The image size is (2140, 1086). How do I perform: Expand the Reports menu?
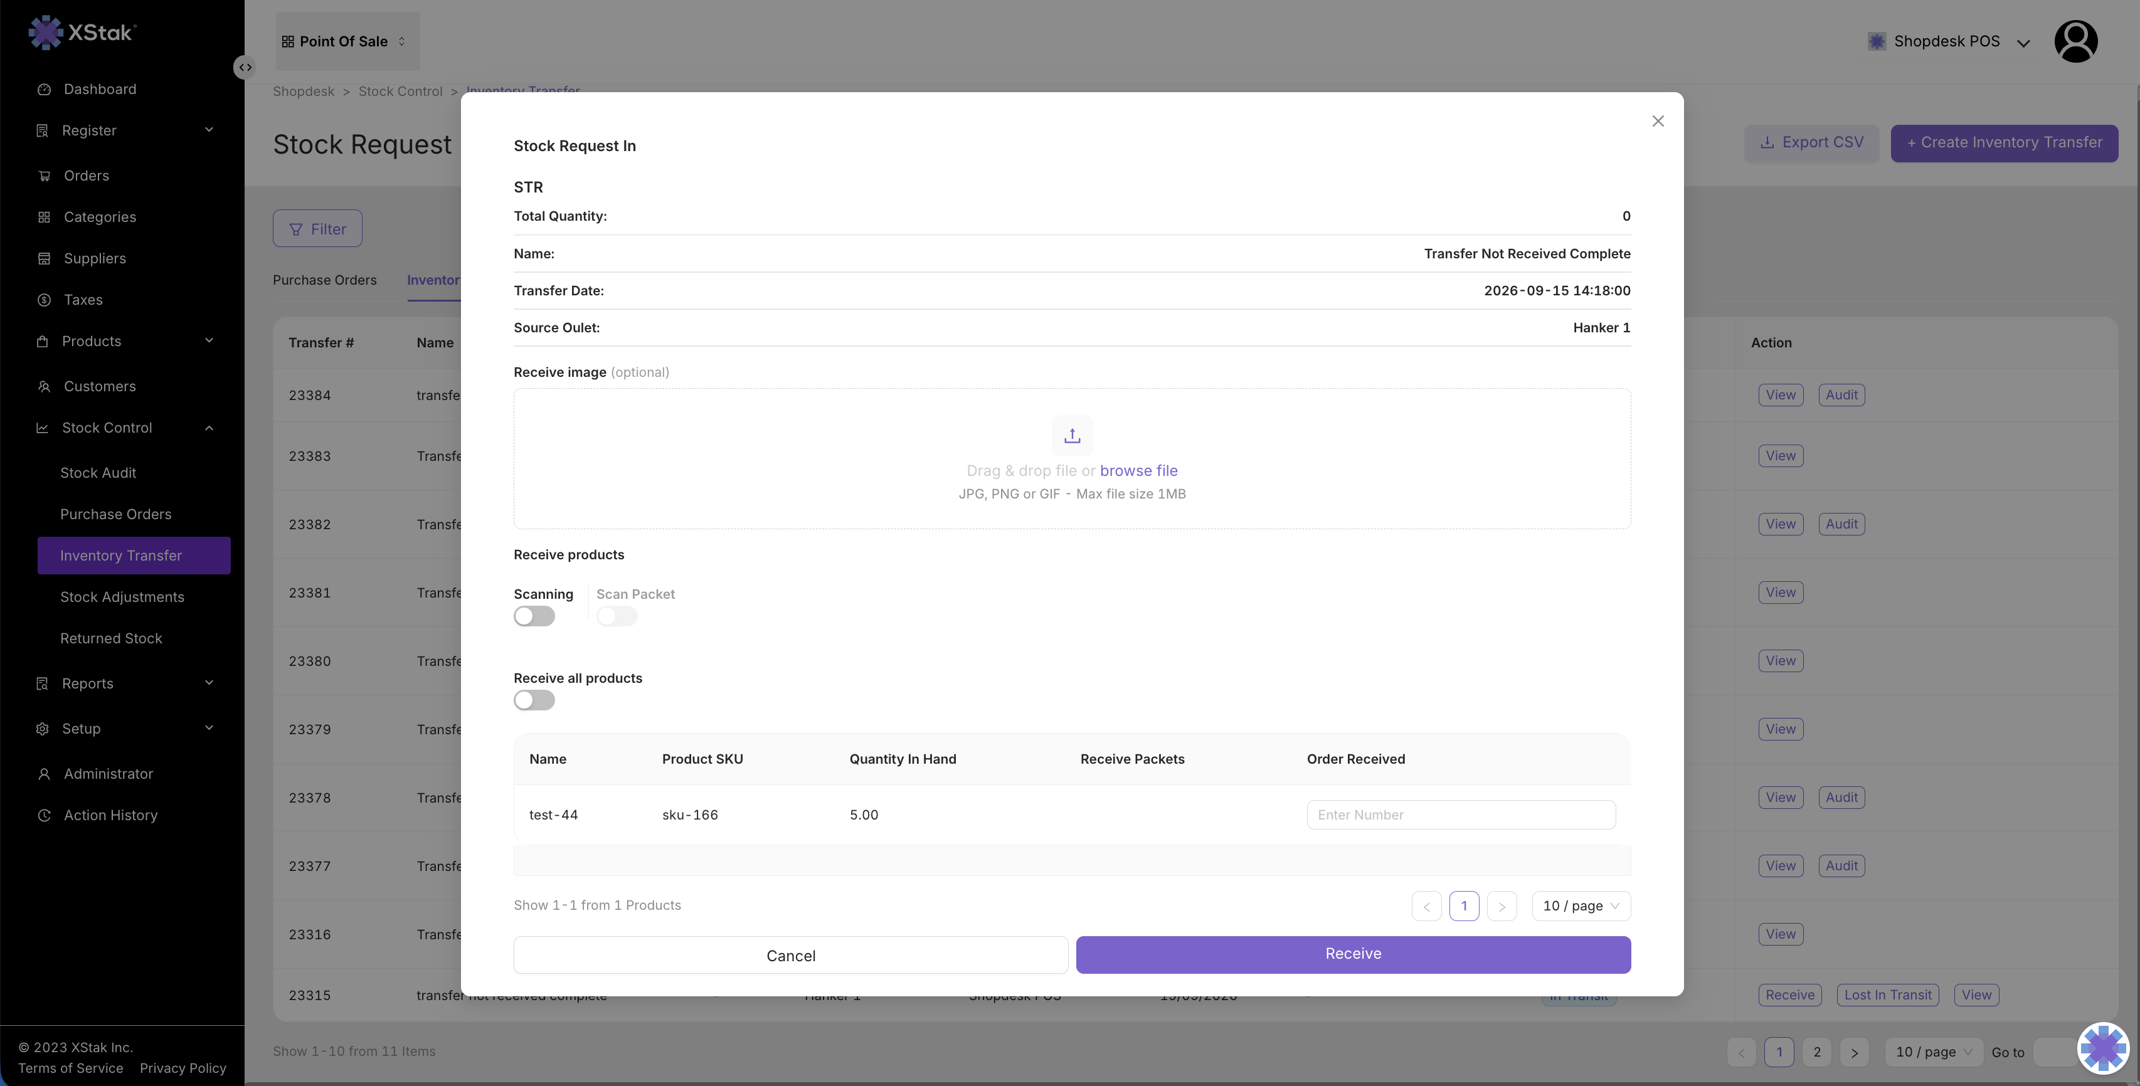coord(125,683)
